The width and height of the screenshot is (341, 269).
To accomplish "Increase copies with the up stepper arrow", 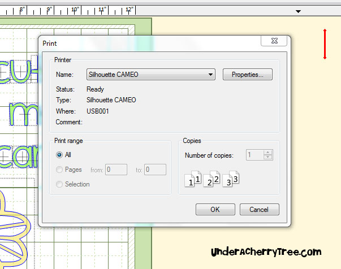I will tap(268, 153).
